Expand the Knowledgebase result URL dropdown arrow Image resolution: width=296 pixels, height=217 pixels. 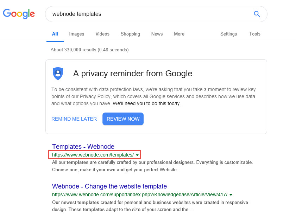pos(231,195)
